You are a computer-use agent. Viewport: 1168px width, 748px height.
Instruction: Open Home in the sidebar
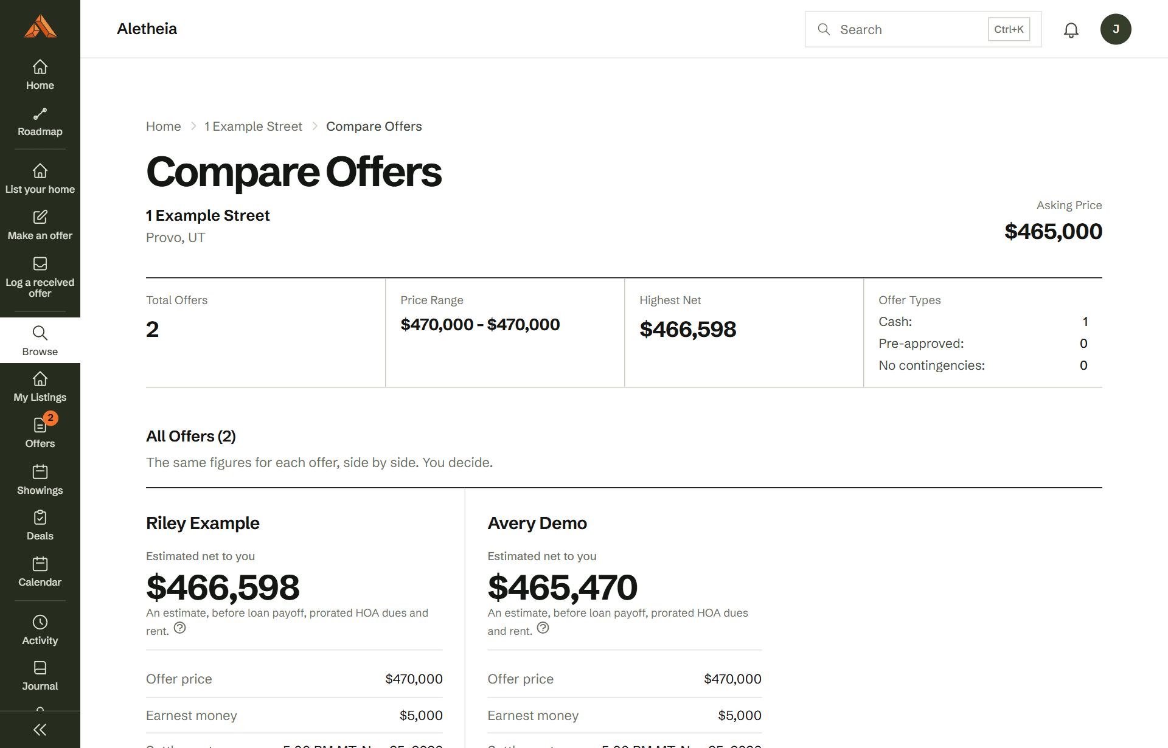click(40, 75)
